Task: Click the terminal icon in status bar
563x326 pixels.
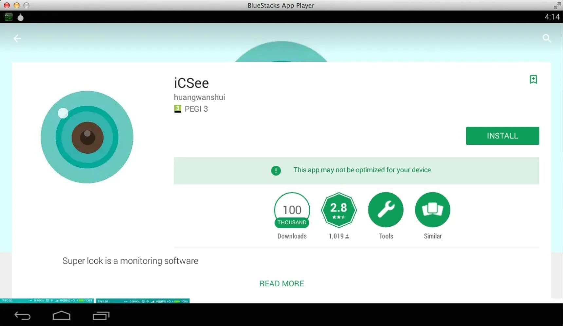Action: point(9,17)
